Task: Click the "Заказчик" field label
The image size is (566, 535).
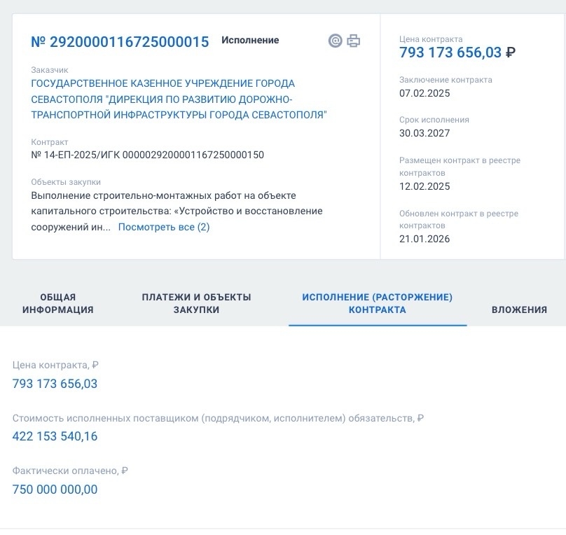Action: [50, 69]
